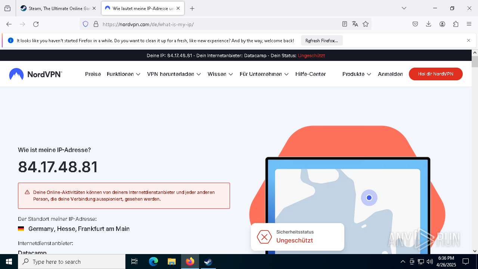Expand the Für Unternehmen menu
Screen dimensions: 478x269
point(264,74)
